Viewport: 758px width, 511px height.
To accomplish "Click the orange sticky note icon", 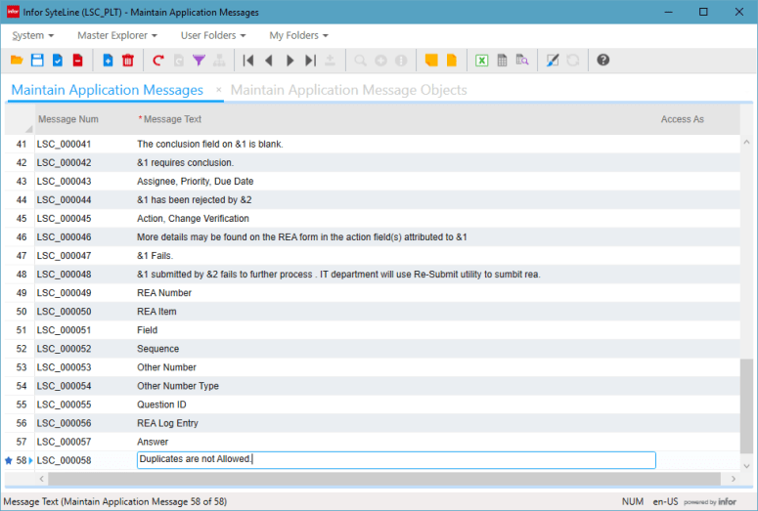I will [431, 61].
